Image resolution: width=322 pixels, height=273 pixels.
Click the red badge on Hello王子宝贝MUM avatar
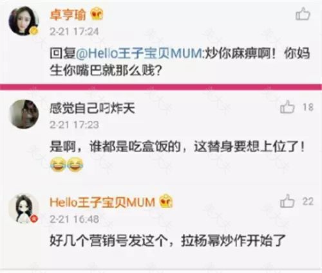pos(34,219)
